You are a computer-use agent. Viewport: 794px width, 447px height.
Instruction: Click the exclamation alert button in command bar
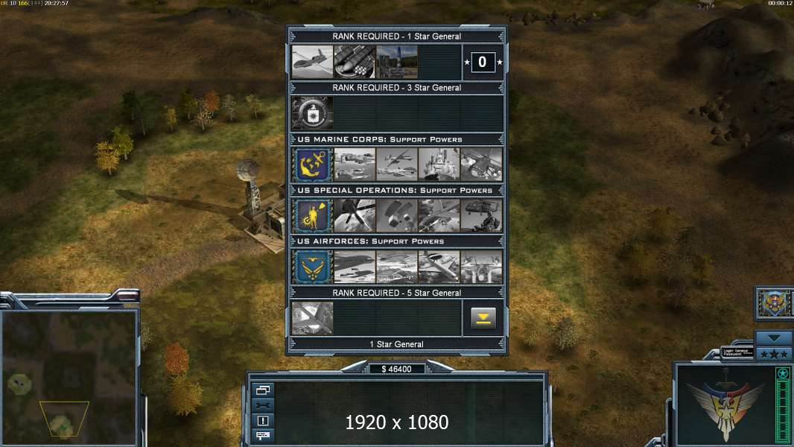click(263, 420)
